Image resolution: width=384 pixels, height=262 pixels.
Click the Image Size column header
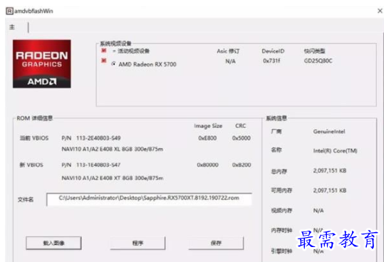point(208,126)
